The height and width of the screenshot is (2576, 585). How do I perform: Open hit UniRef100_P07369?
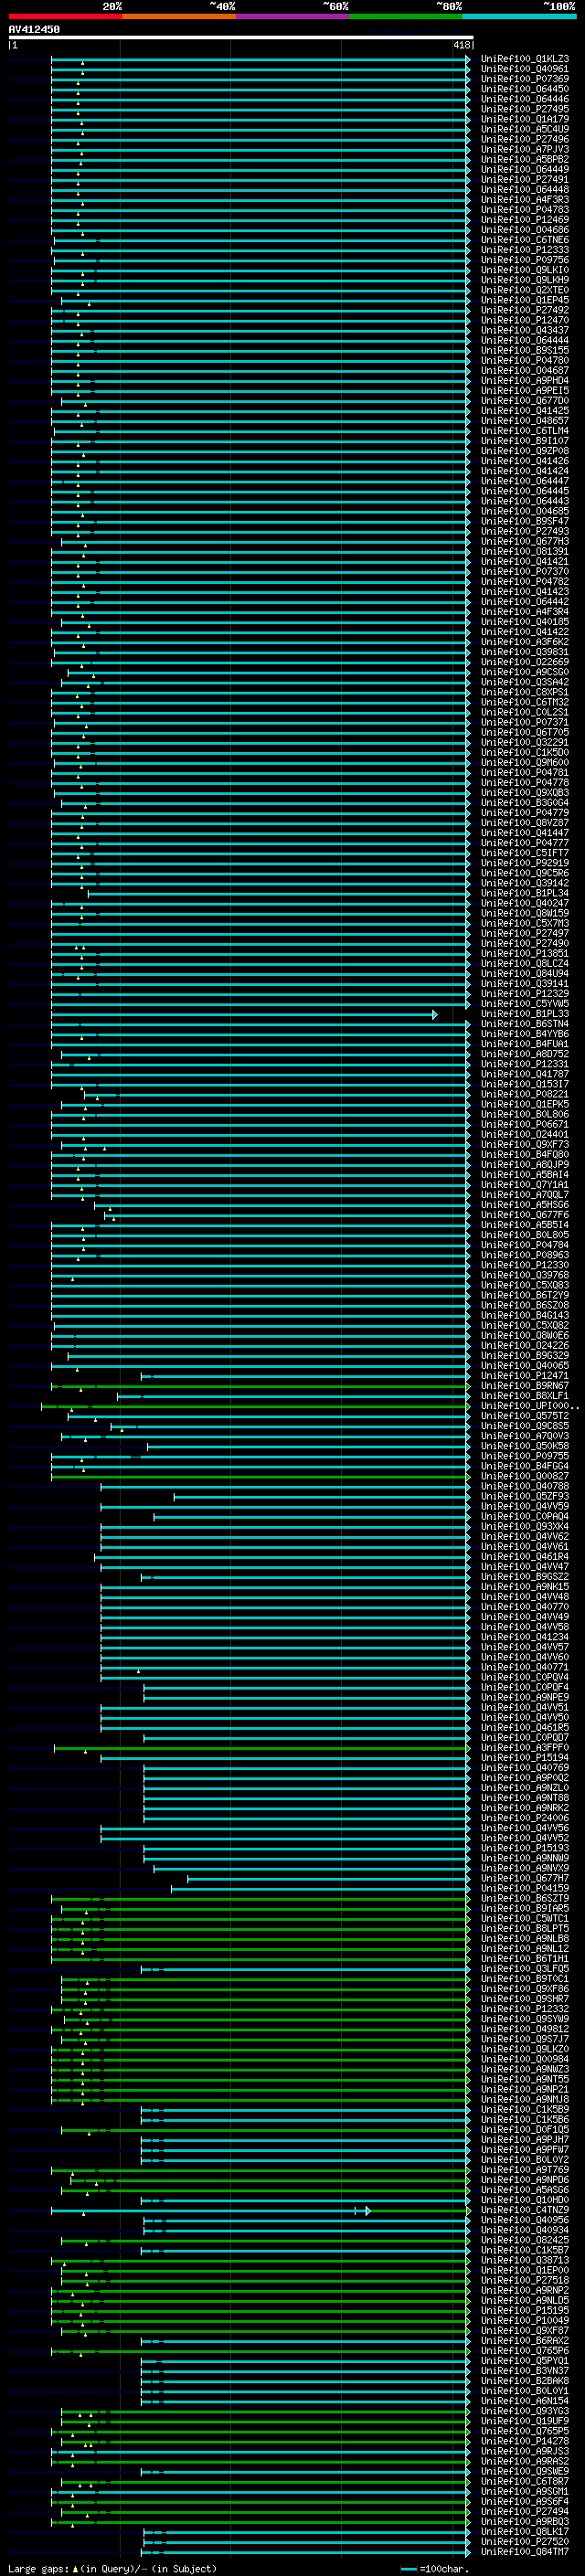coord(525,79)
